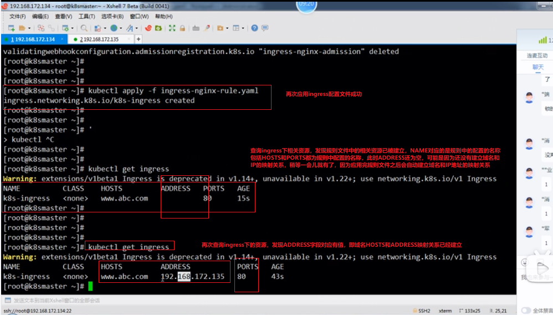
Task: Click the 43s AGE value in terminal
Action: pos(278,277)
